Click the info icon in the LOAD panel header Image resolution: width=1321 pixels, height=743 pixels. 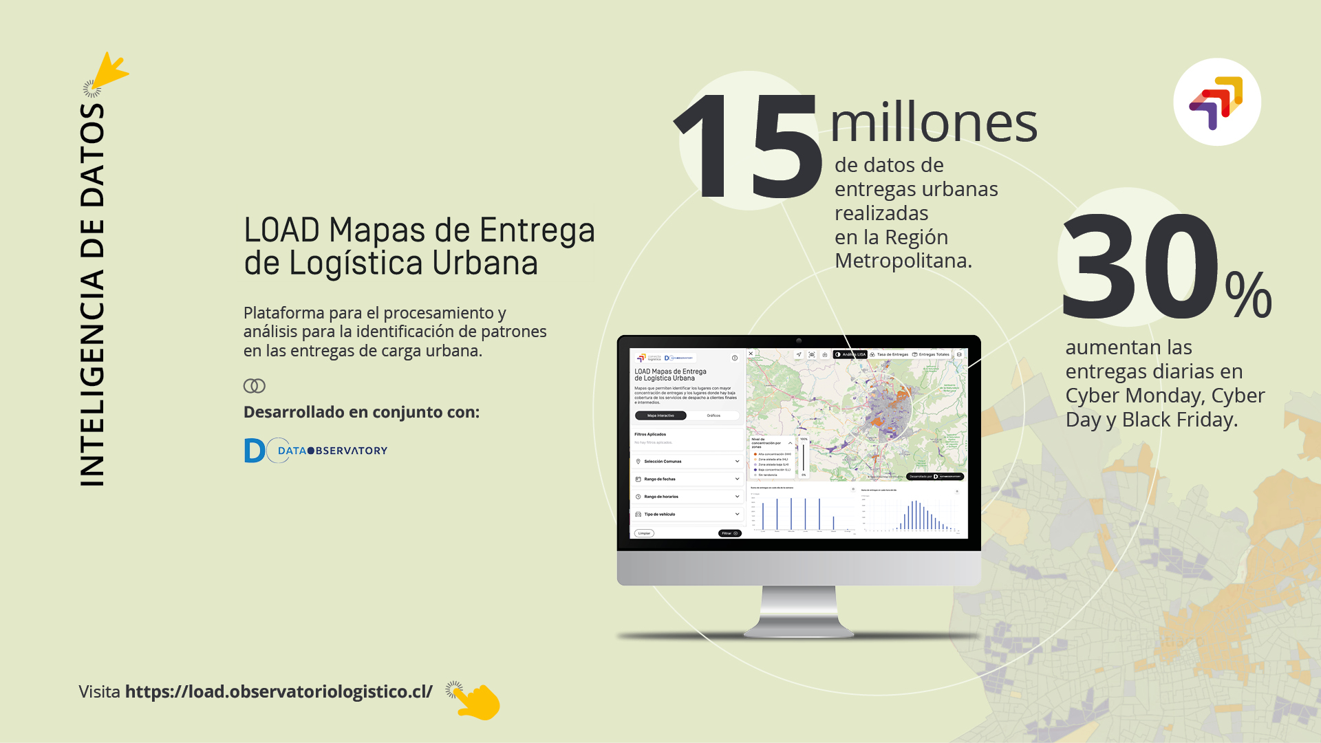[735, 358]
